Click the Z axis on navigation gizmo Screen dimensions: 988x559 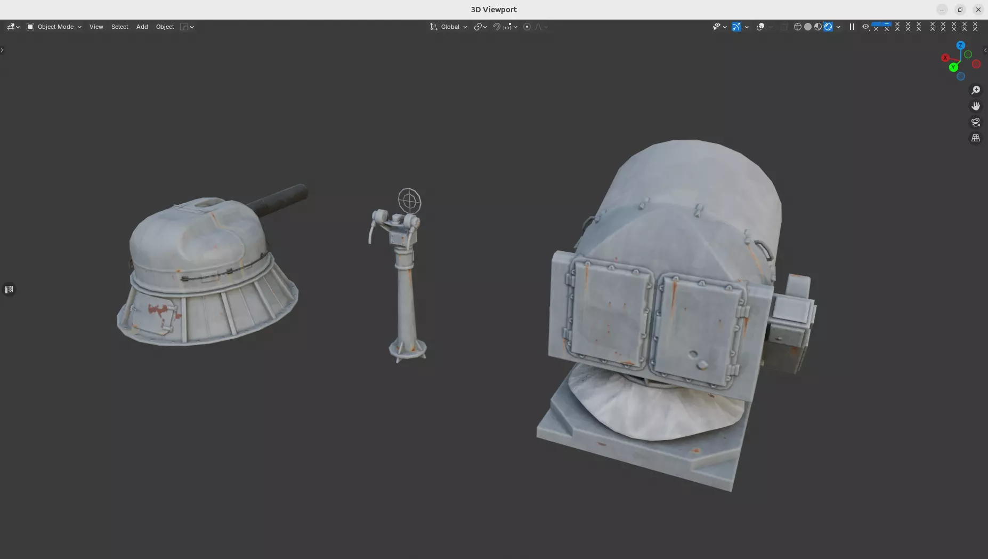coord(961,45)
